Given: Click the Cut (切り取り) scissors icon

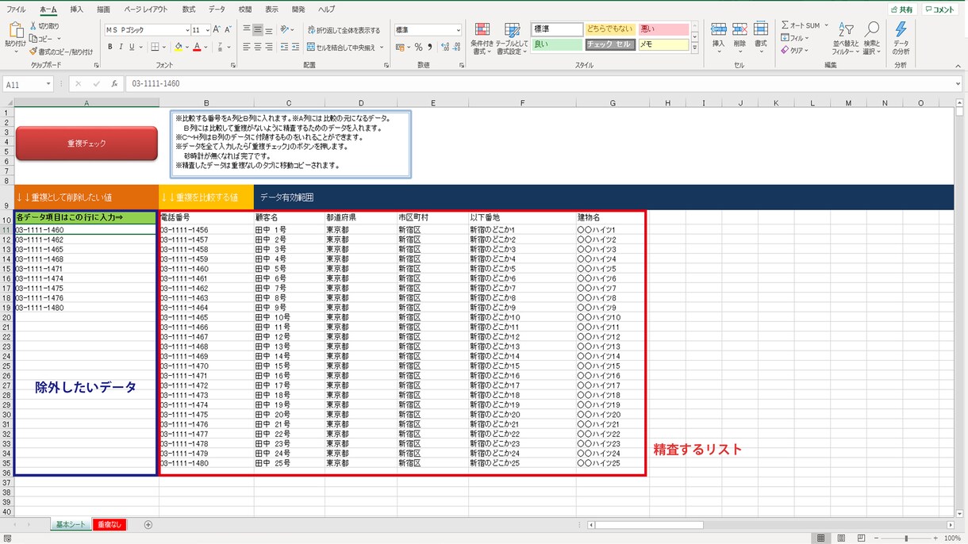Looking at the screenshot, I should coord(33,26).
